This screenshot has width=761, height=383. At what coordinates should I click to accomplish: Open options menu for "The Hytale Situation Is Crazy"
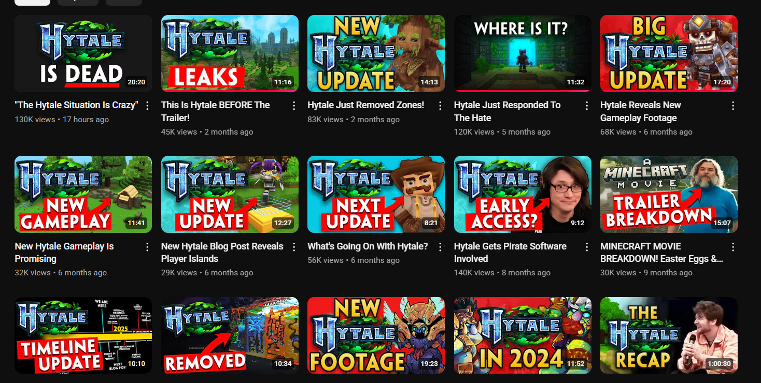(147, 106)
